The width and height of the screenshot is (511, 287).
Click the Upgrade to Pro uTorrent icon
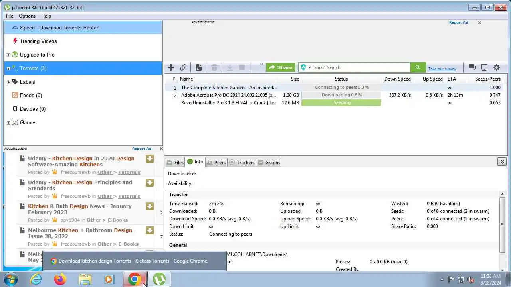tap(15, 55)
